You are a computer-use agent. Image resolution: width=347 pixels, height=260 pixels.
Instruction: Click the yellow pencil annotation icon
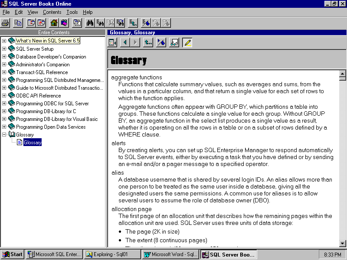click(187, 42)
